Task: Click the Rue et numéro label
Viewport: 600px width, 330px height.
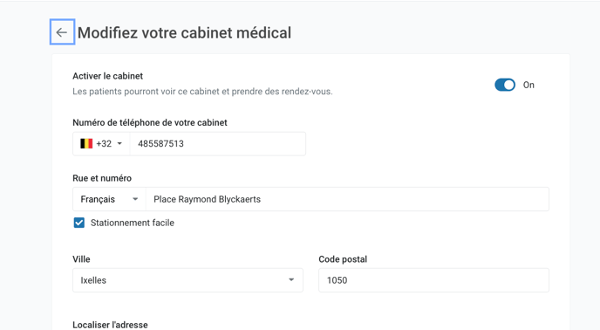Action: pyautogui.click(x=102, y=178)
